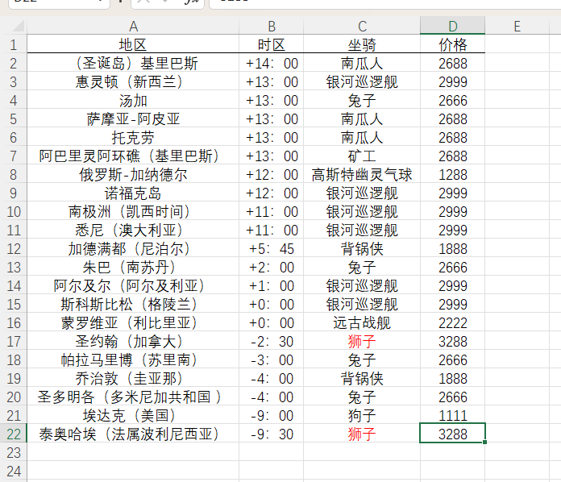Select column C header
Viewport: 561px width, 482px height.
point(362,26)
